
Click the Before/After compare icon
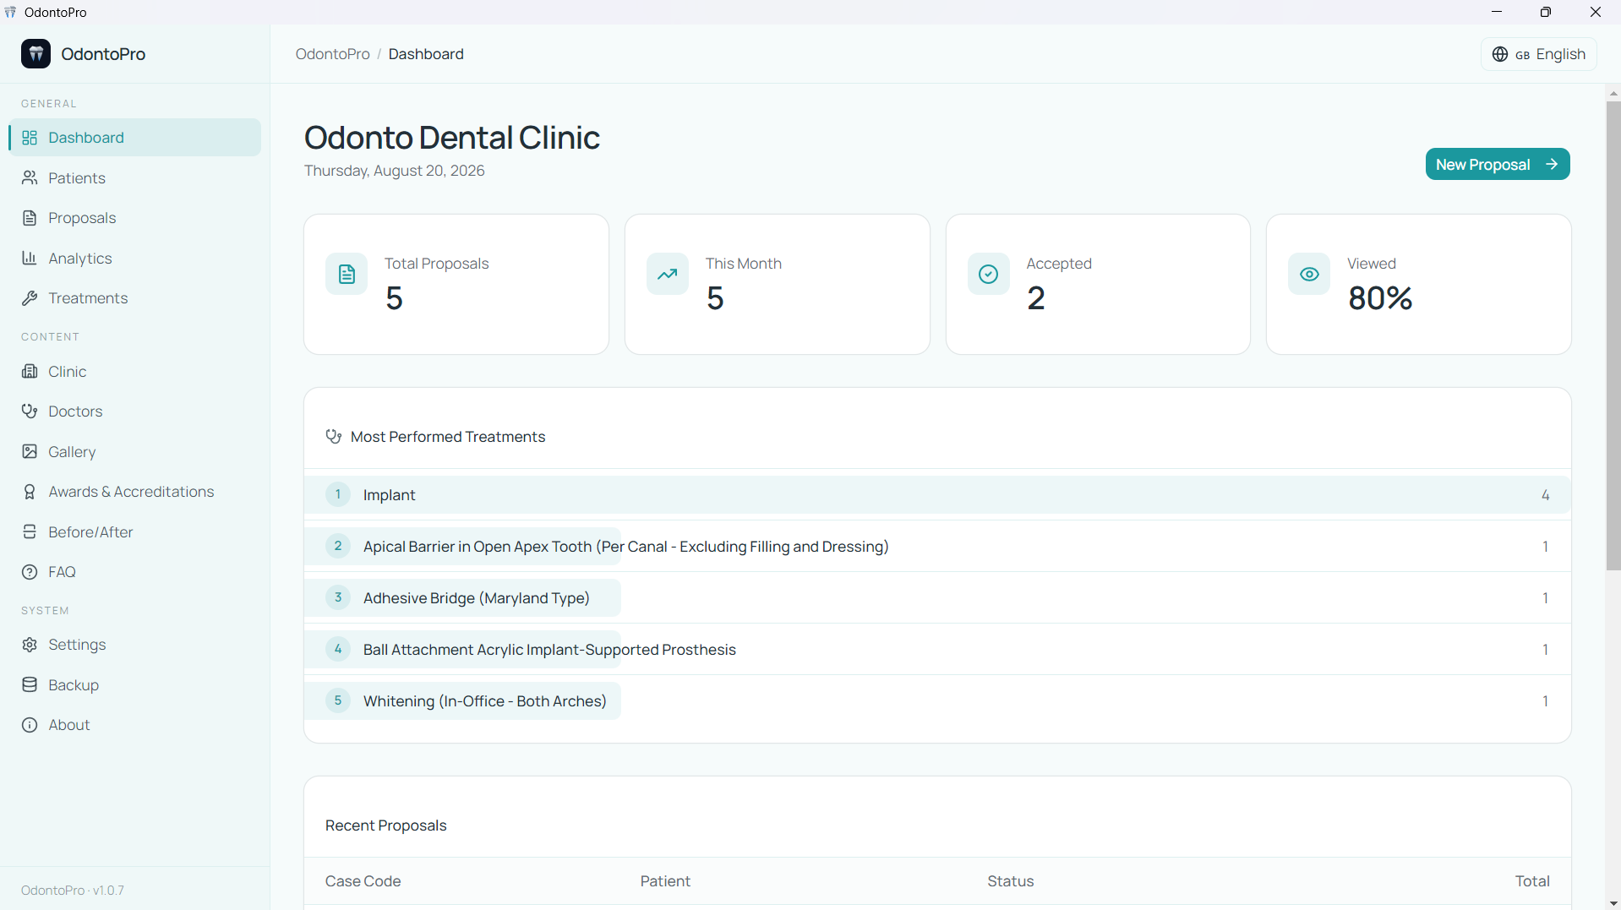30,531
